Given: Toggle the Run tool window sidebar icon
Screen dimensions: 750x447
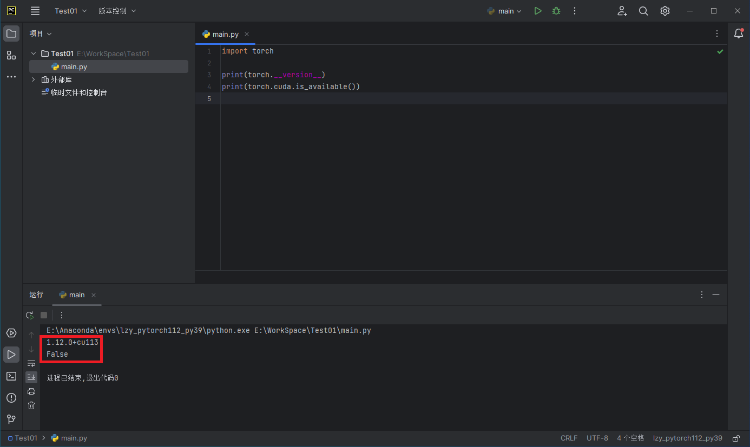Looking at the screenshot, I should point(11,355).
